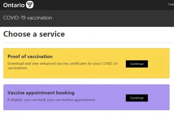This screenshot has height=117, width=174.
Task: Click the Ontario trillium logo icon
Action: point(30,5)
